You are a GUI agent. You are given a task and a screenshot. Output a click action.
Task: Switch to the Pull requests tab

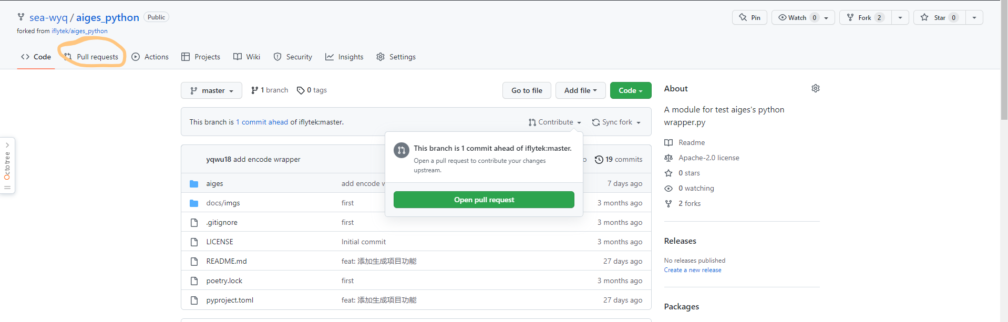pyautogui.click(x=91, y=57)
